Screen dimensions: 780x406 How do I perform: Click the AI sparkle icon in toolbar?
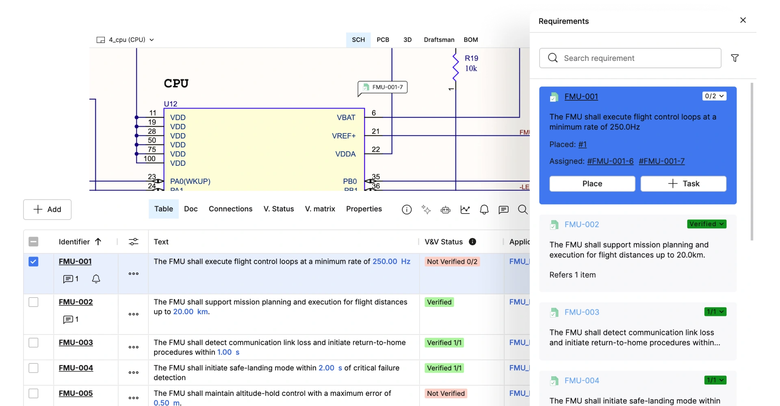[x=426, y=209]
